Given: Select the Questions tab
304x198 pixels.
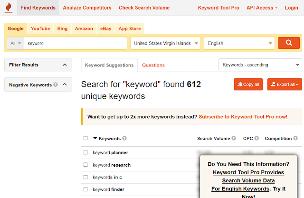Looking at the screenshot, I should [153, 65].
